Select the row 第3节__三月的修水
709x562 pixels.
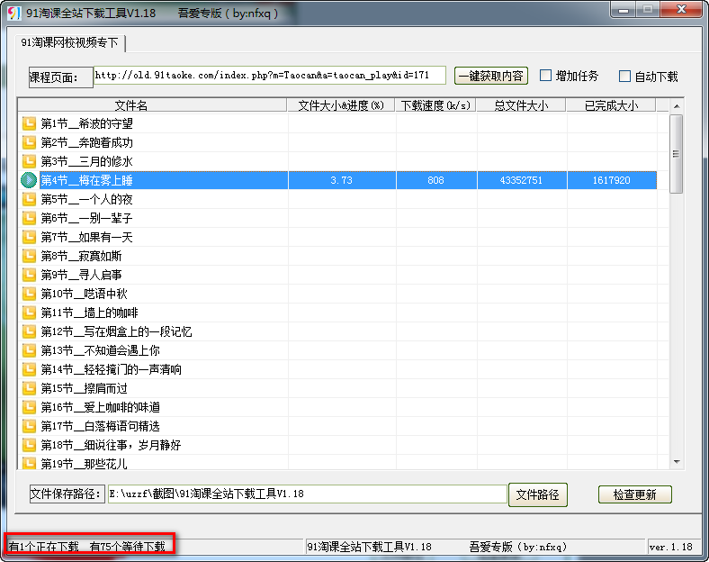(337, 161)
